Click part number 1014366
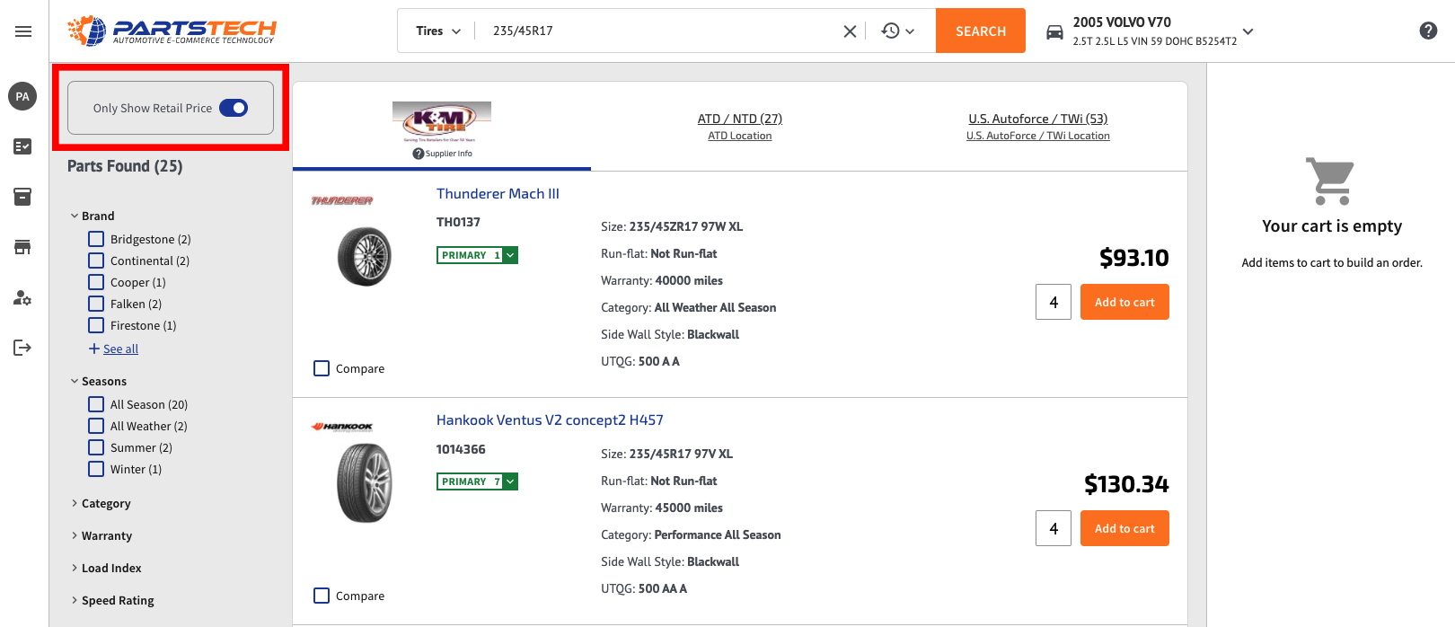 click(x=461, y=449)
